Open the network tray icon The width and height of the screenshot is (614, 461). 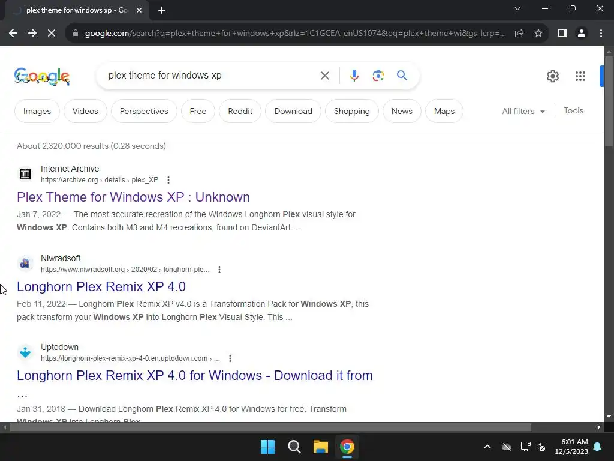point(525,447)
